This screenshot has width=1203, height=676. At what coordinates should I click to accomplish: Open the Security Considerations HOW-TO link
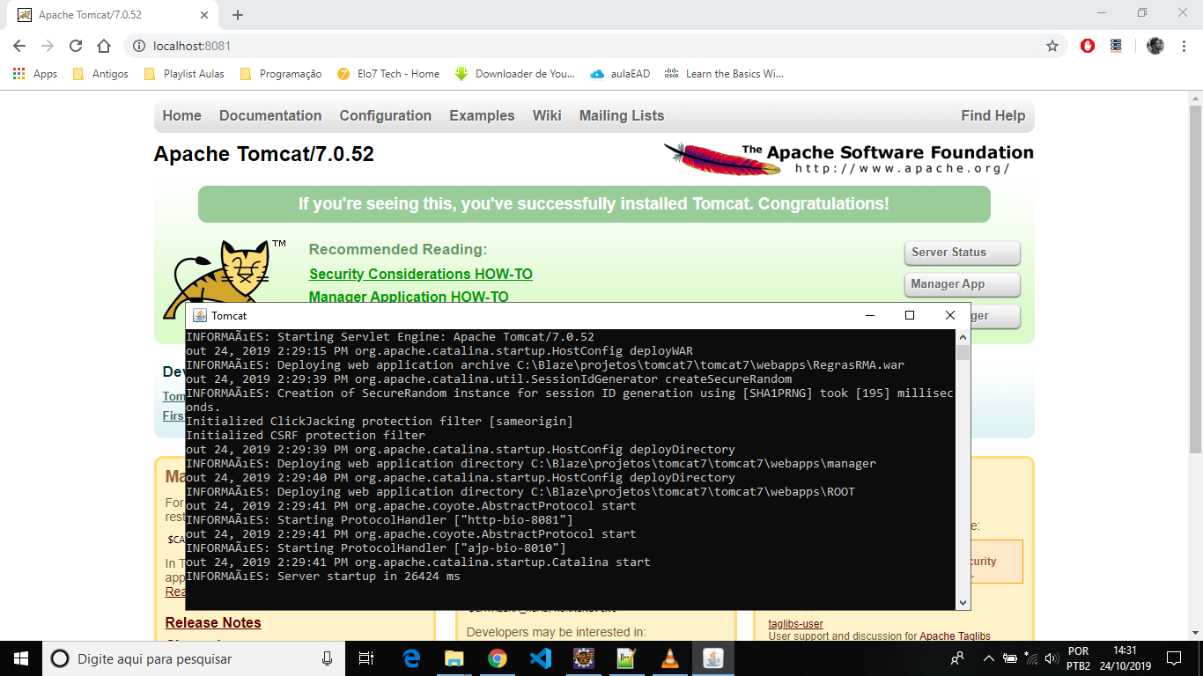[x=420, y=274]
